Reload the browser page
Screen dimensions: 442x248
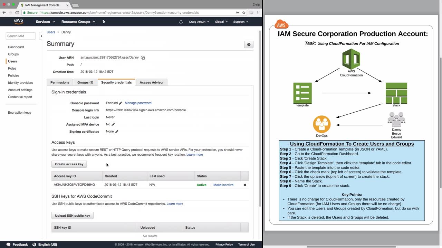click(17, 12)
